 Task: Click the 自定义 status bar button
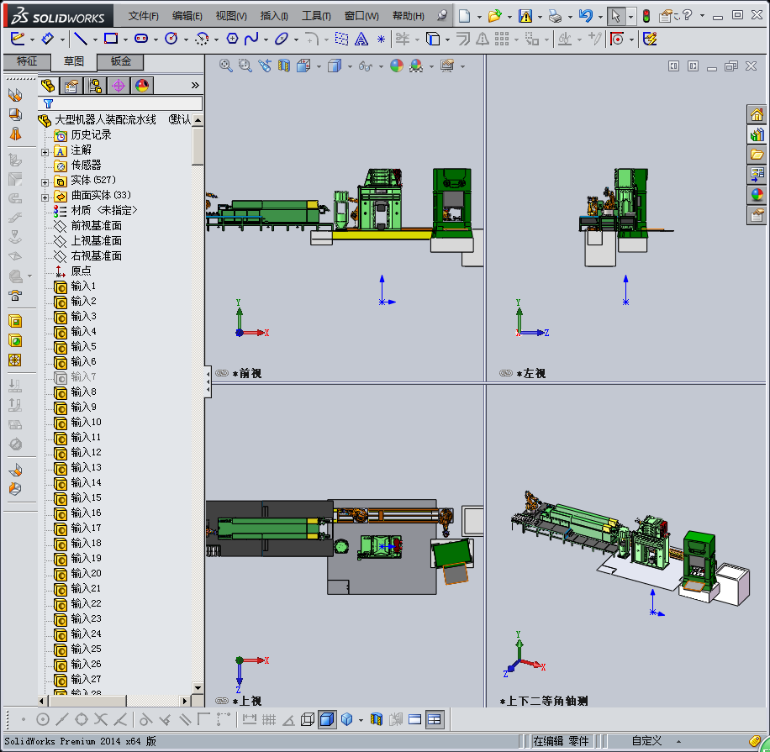click(x=647, y=741)
